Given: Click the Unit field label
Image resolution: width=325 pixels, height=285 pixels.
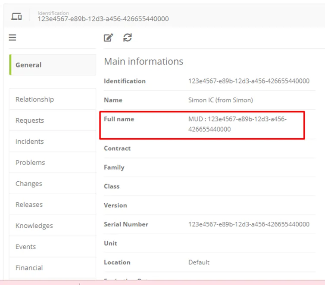Looking at the screenshot, I should click(110, 243).
